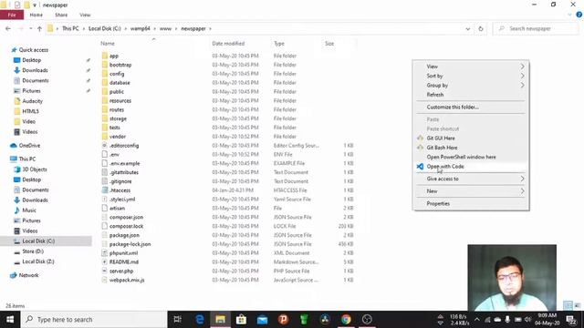This screenshot has height=328, width=584.
Task: Select the server.php file icon
Action: (x=105, y=271)
